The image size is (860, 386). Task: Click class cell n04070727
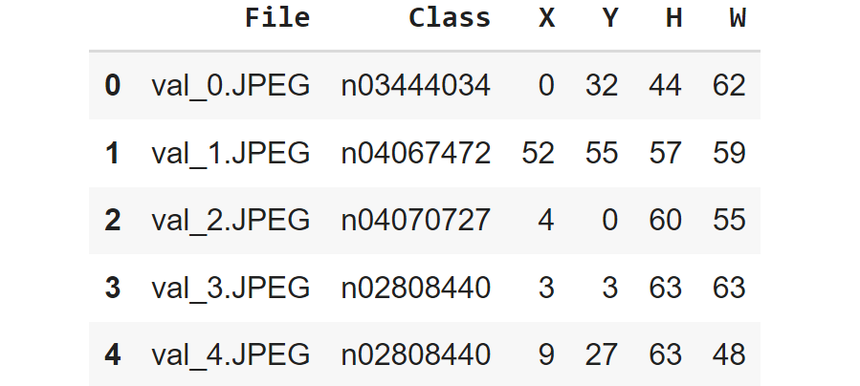click(x=415, y=220)
